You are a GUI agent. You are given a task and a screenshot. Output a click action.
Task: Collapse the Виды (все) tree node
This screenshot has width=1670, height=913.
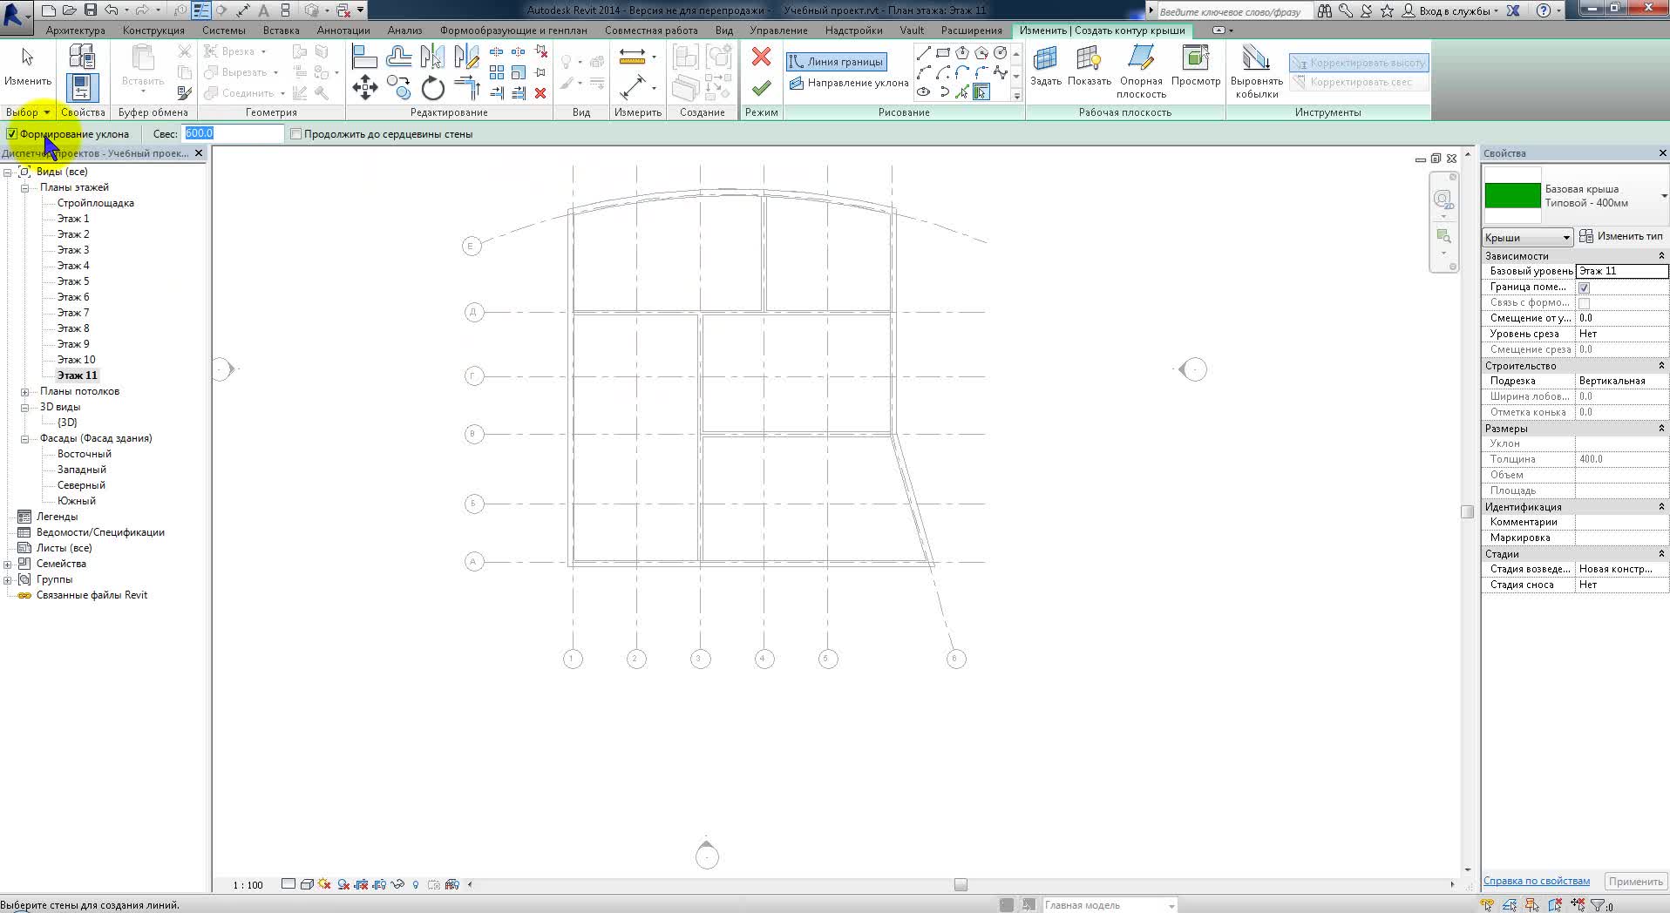coord(8,172)
